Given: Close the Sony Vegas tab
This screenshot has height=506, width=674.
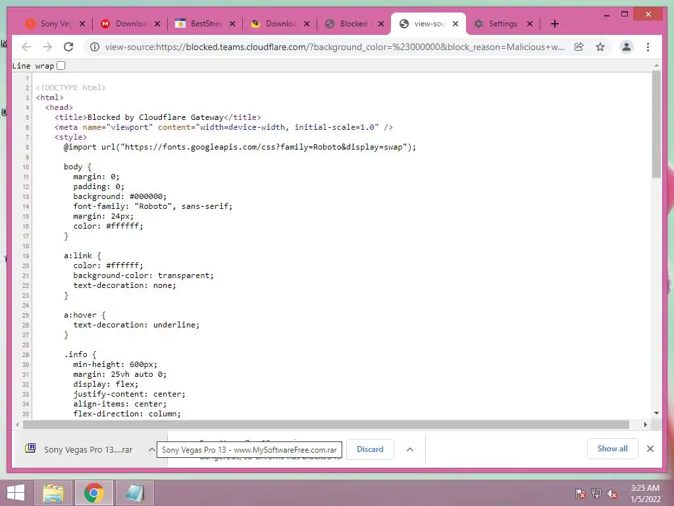Looking at the screenshot, I should (82, 24).
